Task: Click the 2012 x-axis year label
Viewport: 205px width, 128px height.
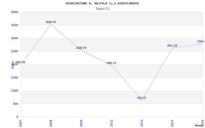Action: point(142,123)
